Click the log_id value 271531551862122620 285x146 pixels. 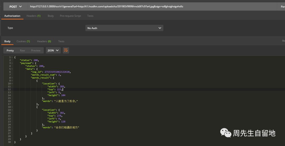click(x=57, y=72)
